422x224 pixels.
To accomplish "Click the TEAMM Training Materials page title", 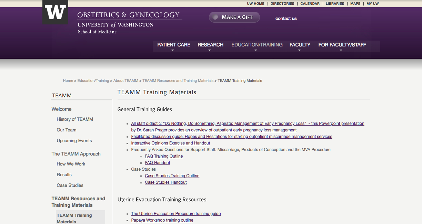I will (x=157, y=92).
